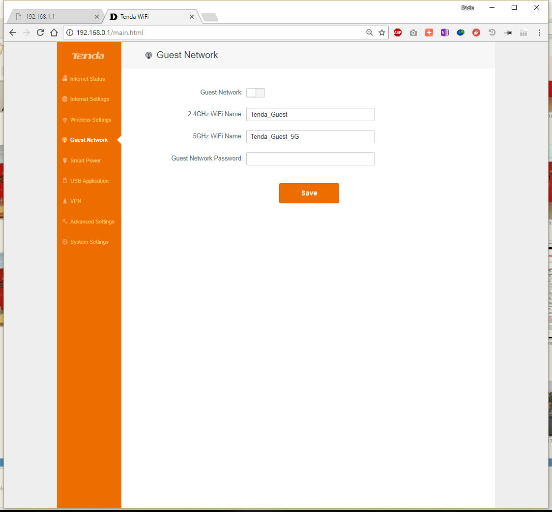
Task: Click the Tenda logo
Action: [88, 56]
